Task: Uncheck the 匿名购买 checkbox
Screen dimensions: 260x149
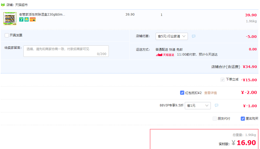Action: click(x=243, y=119)
